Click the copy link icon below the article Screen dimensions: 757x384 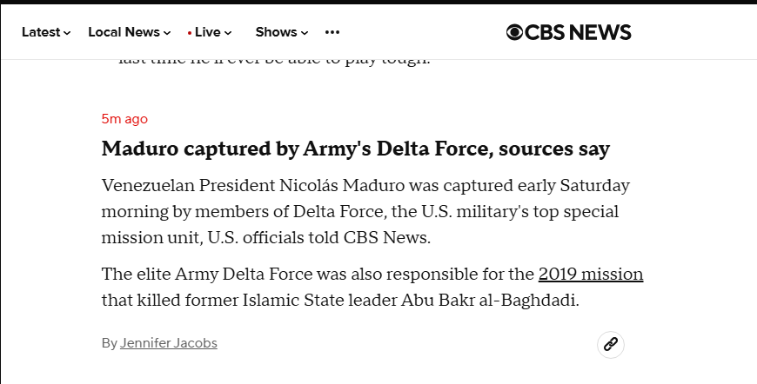[611, 344]
